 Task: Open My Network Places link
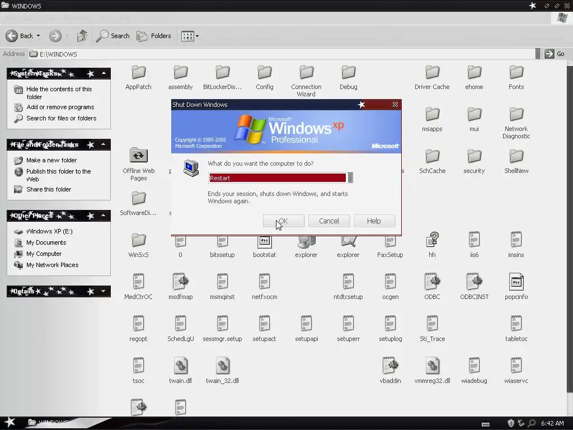(52, 265)
